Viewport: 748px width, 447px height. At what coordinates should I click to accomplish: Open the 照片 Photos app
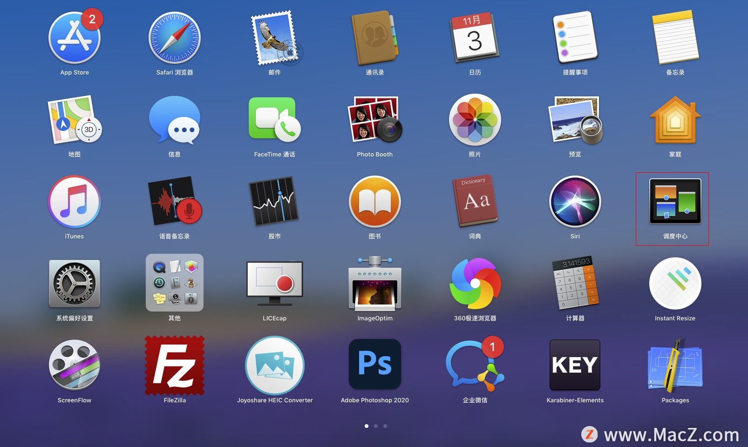point(475,120)
